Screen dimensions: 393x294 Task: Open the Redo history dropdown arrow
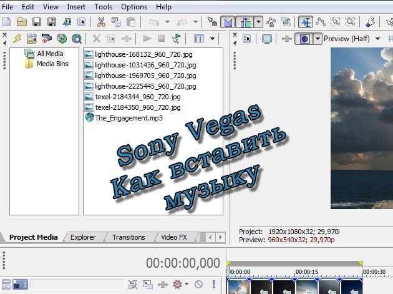coord(195,22)
